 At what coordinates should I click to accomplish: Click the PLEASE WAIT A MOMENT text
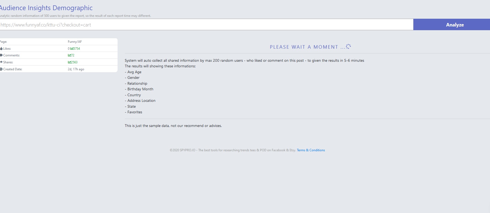click(304, 47)
